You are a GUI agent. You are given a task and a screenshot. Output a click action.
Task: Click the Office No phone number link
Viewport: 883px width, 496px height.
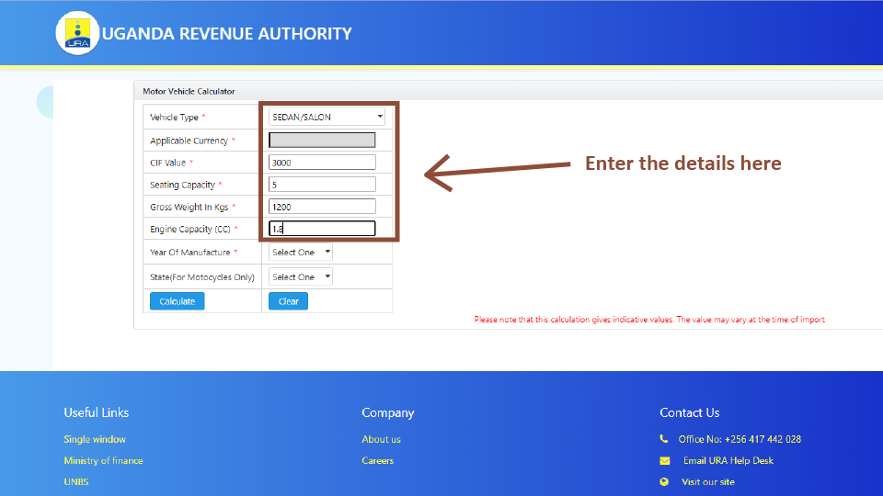tap(740, 439)
